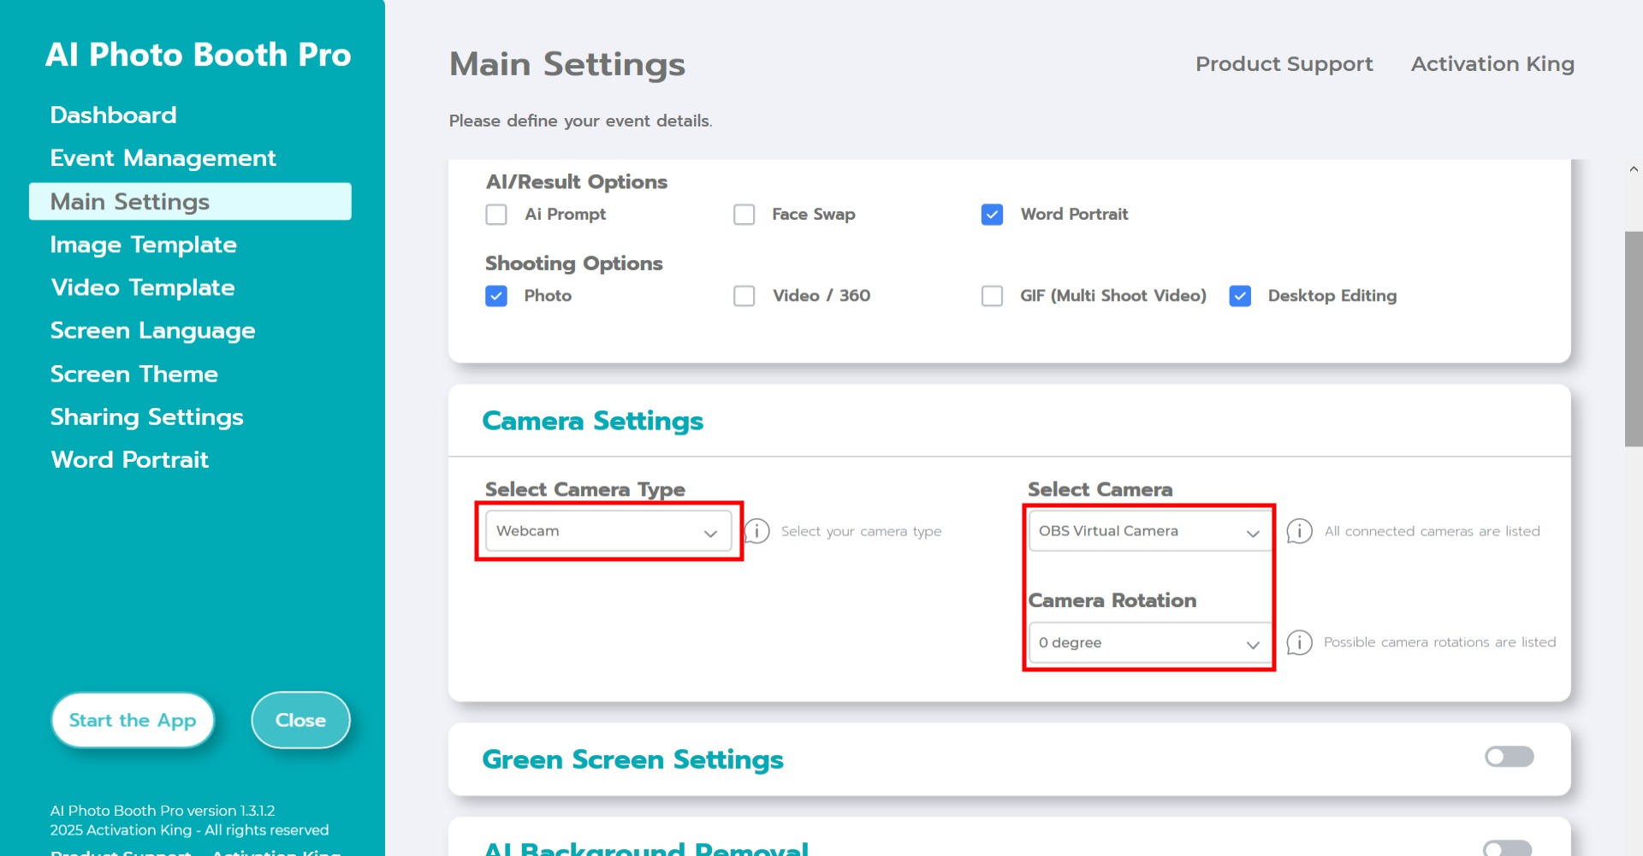Enable Video / 360 shooting option
Image resolution: width=1643 pixels, height=856 pixels.
tap(744, 296)
